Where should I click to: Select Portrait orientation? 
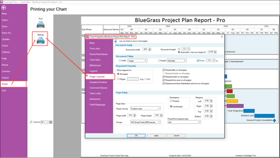pyautogui.click(x=171, y=101)
